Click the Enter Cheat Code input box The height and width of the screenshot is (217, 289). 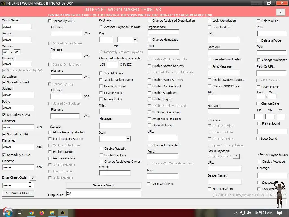(18, 185)
